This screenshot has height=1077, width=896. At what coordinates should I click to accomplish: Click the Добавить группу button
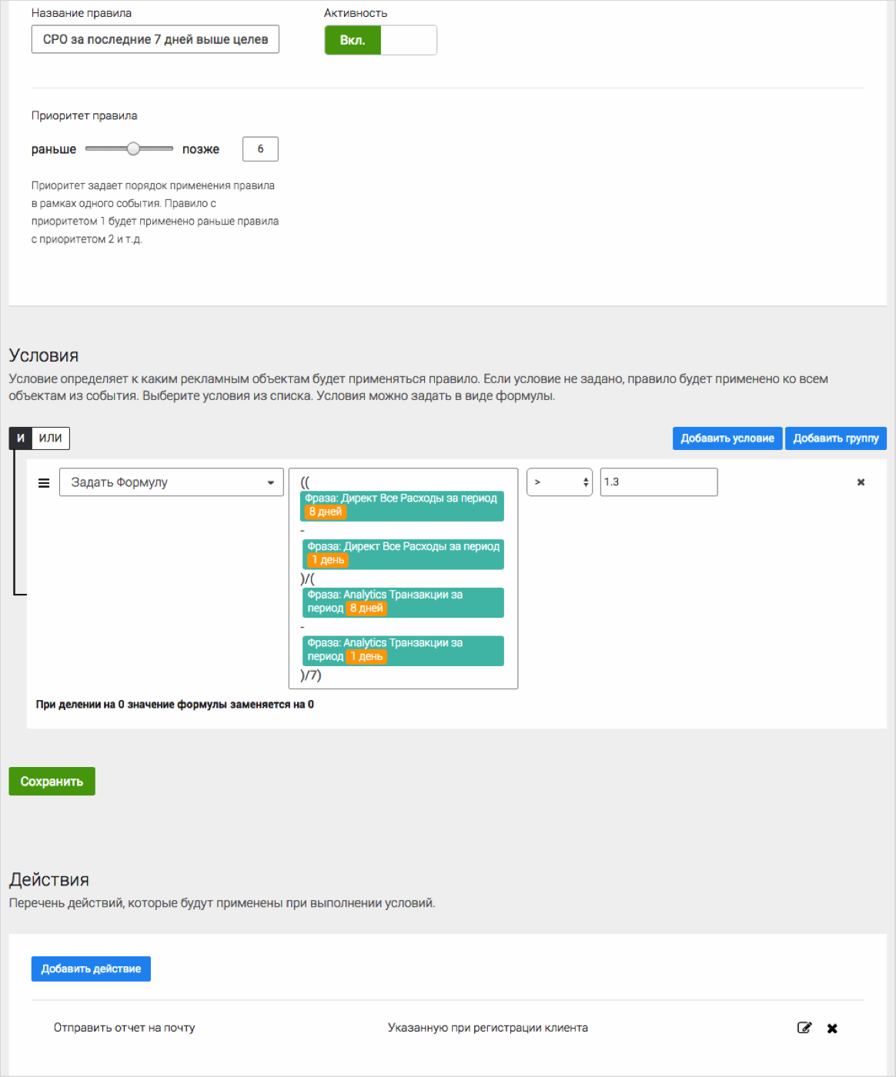click(836, 438)
